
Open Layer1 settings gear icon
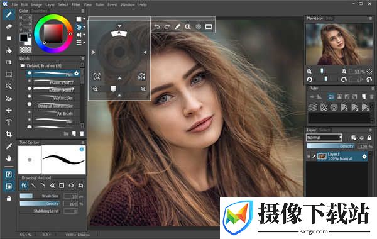(x=364, y=157)
